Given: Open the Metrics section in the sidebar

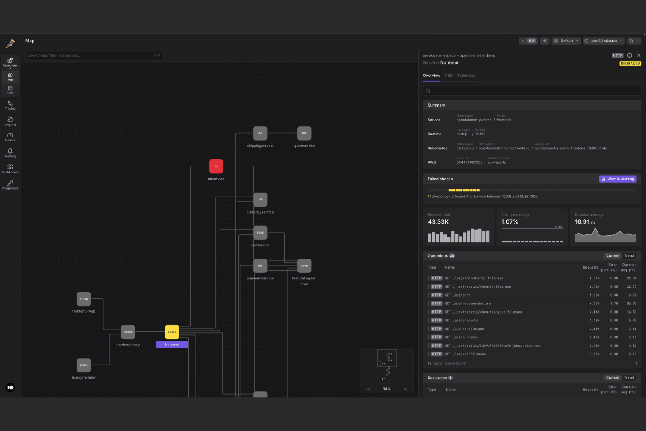Looking at the screenshot, I should click(10, 137).
